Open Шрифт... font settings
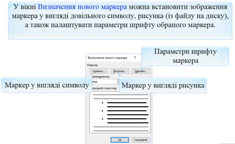The width and height of the screenshot is (235, 144). point(141,71)
